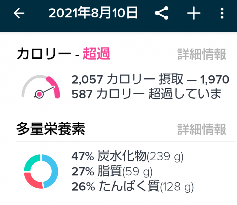
Task: Tap the 2,057 カロリー 摂取 line
Action: click(x=150, y=80)
